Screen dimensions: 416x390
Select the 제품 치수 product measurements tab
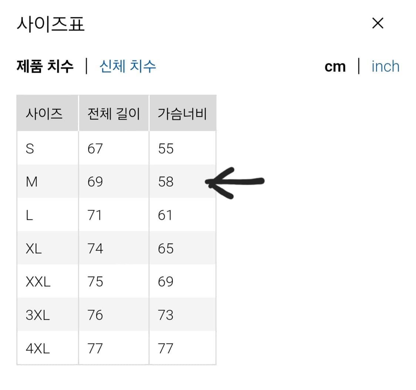[45, 66]
